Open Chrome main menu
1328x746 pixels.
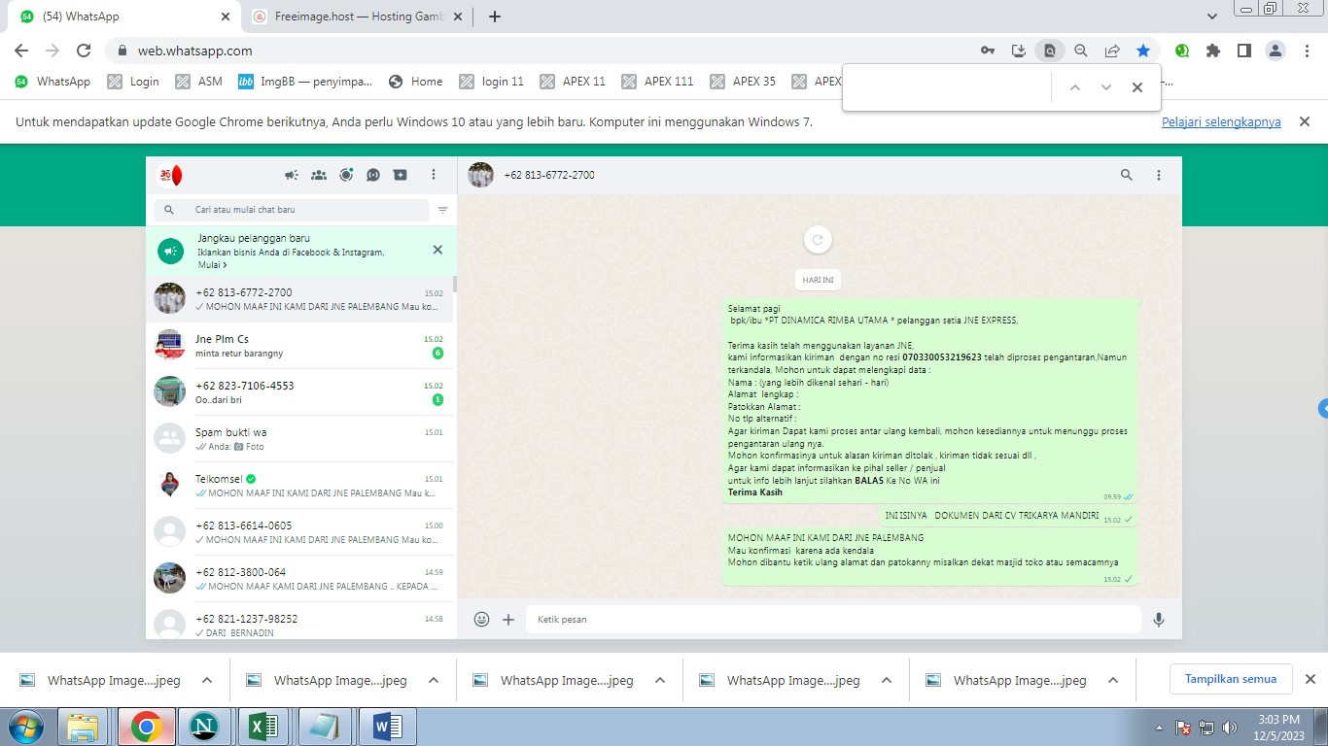[1308, 51]
